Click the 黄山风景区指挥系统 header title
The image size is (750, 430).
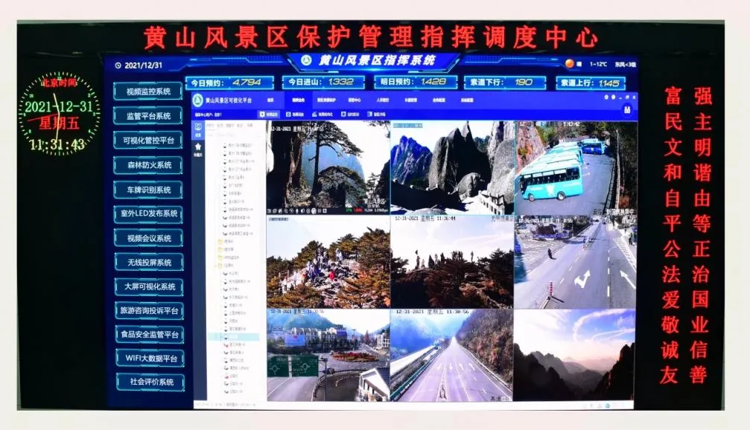(x=377, y=60)
